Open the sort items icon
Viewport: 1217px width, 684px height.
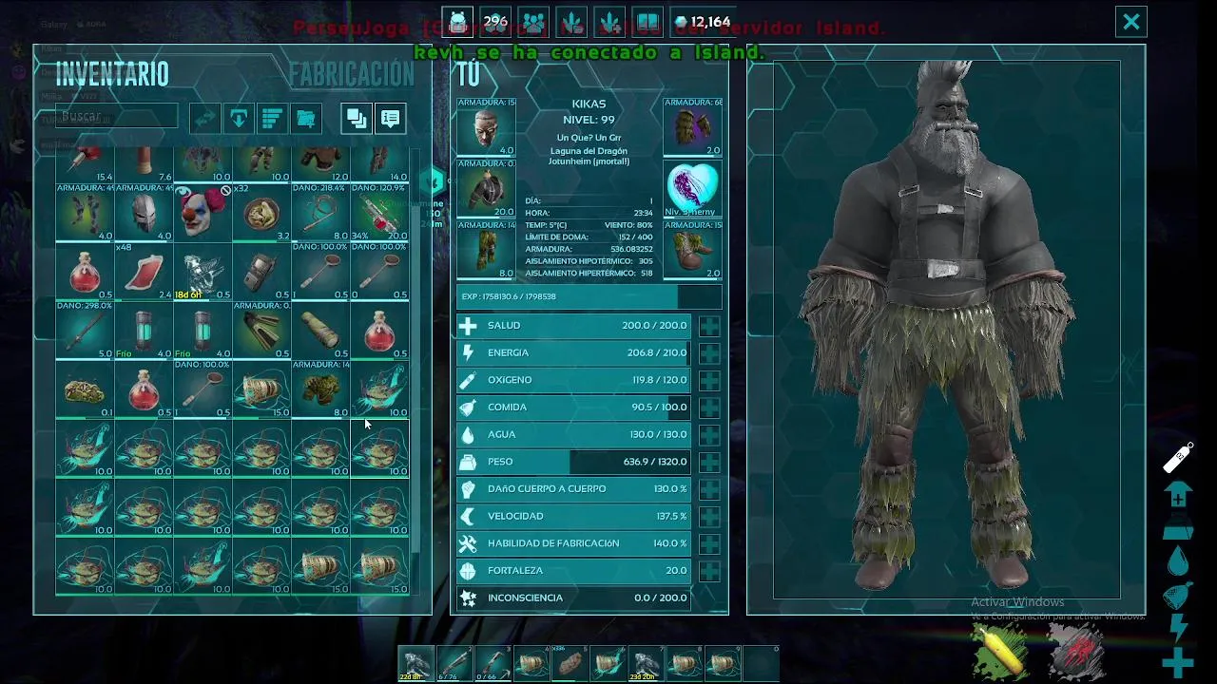(272, 118)
